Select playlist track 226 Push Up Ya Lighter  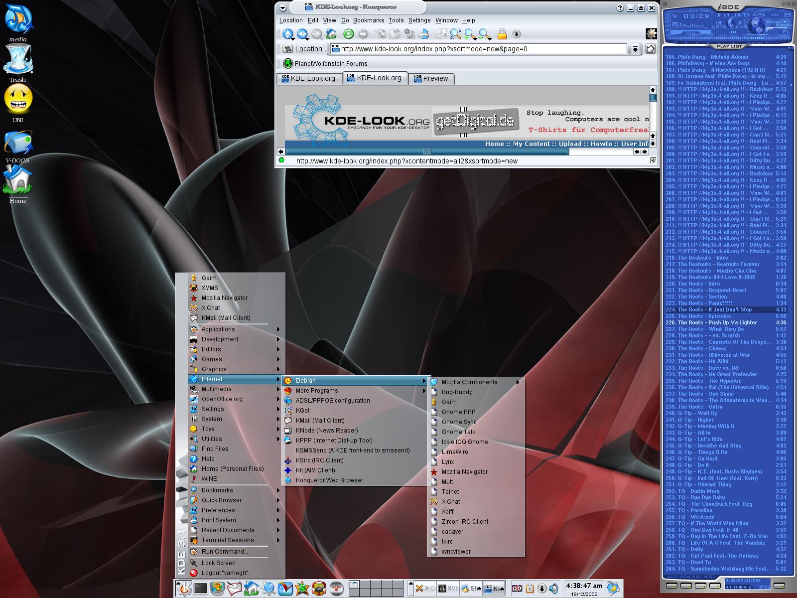point(726,322)
